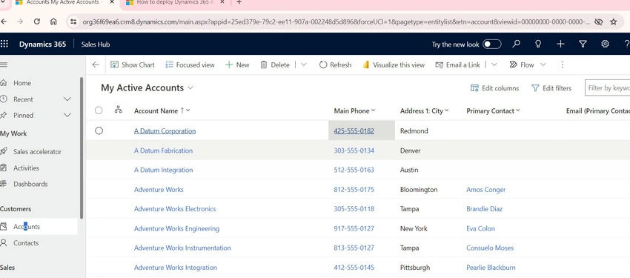Bookmark this page with star icon
The width and height of the screenshot is (630, 278).
point(613,21)
